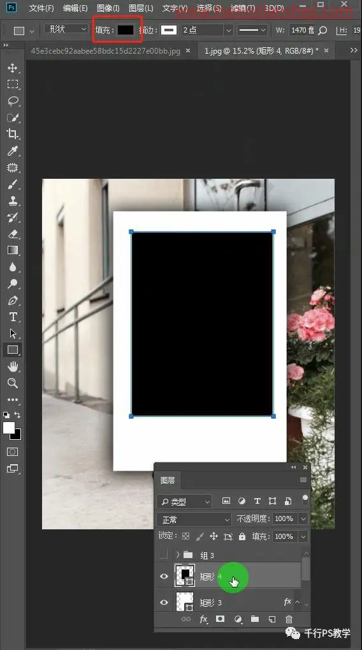This screenshot has height=650, width=362.
Task: Switch to the 45e3cebc92aabee58bdc15d2227e00bb.jpg tab
Action: click(x=106, y=51)
